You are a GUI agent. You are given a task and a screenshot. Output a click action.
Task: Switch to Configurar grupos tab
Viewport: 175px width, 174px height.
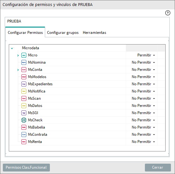pos(63,33)
